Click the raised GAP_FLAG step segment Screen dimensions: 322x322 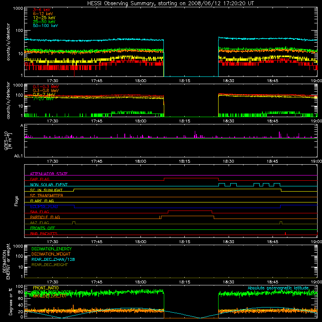tap(191, 178)
